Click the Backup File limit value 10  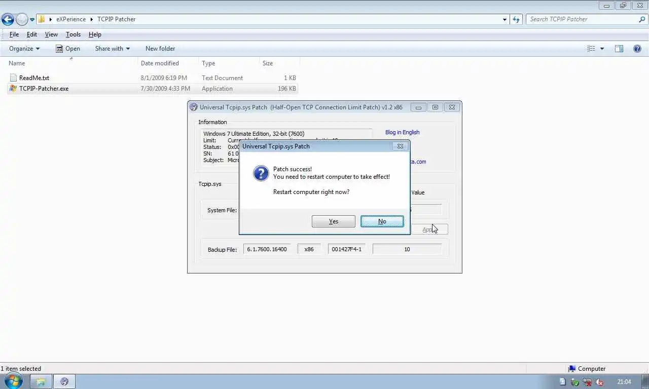click(407, 249)
